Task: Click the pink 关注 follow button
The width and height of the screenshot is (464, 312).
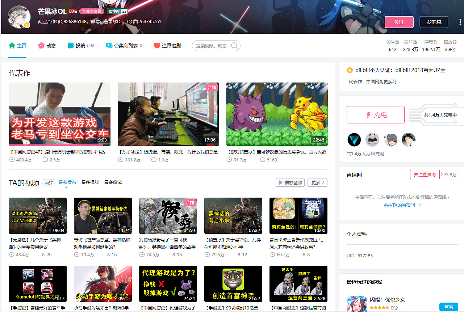Action: click(x=399, y=22)
